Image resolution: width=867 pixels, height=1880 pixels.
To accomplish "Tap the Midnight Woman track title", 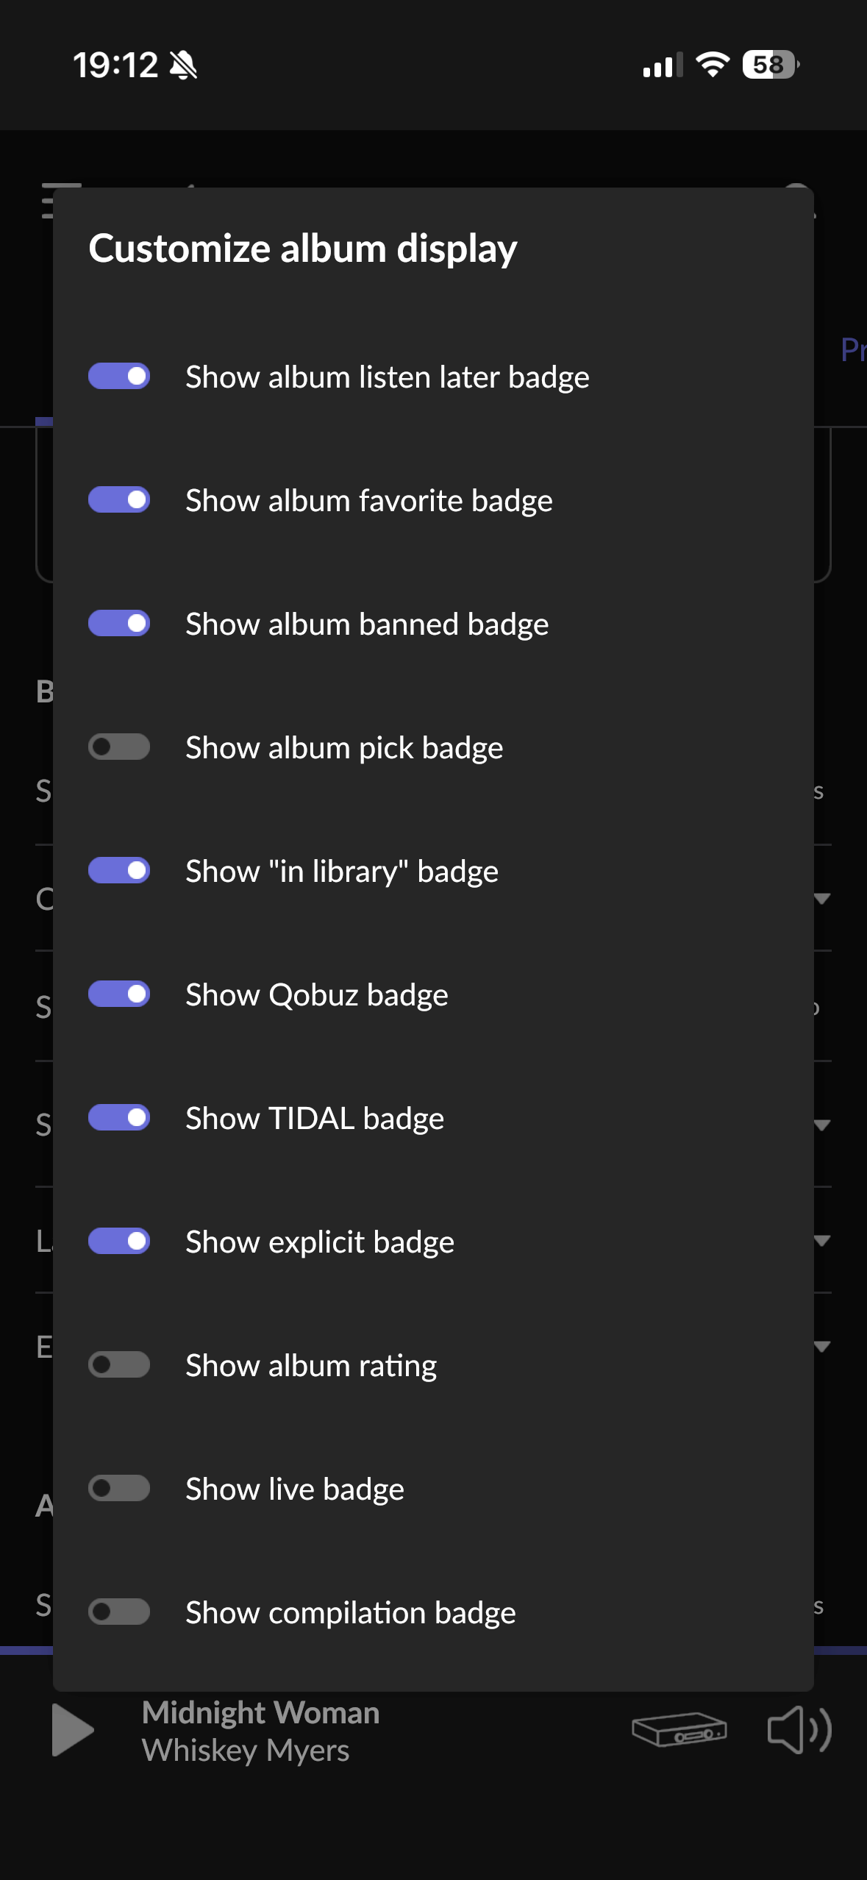I will point(260,1712).
